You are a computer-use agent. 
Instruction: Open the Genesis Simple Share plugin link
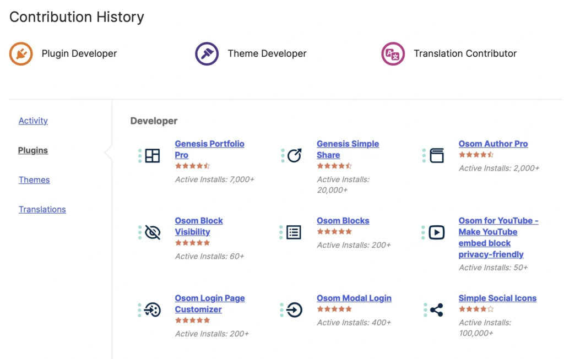pyautogui.click(x=348, y=149)
